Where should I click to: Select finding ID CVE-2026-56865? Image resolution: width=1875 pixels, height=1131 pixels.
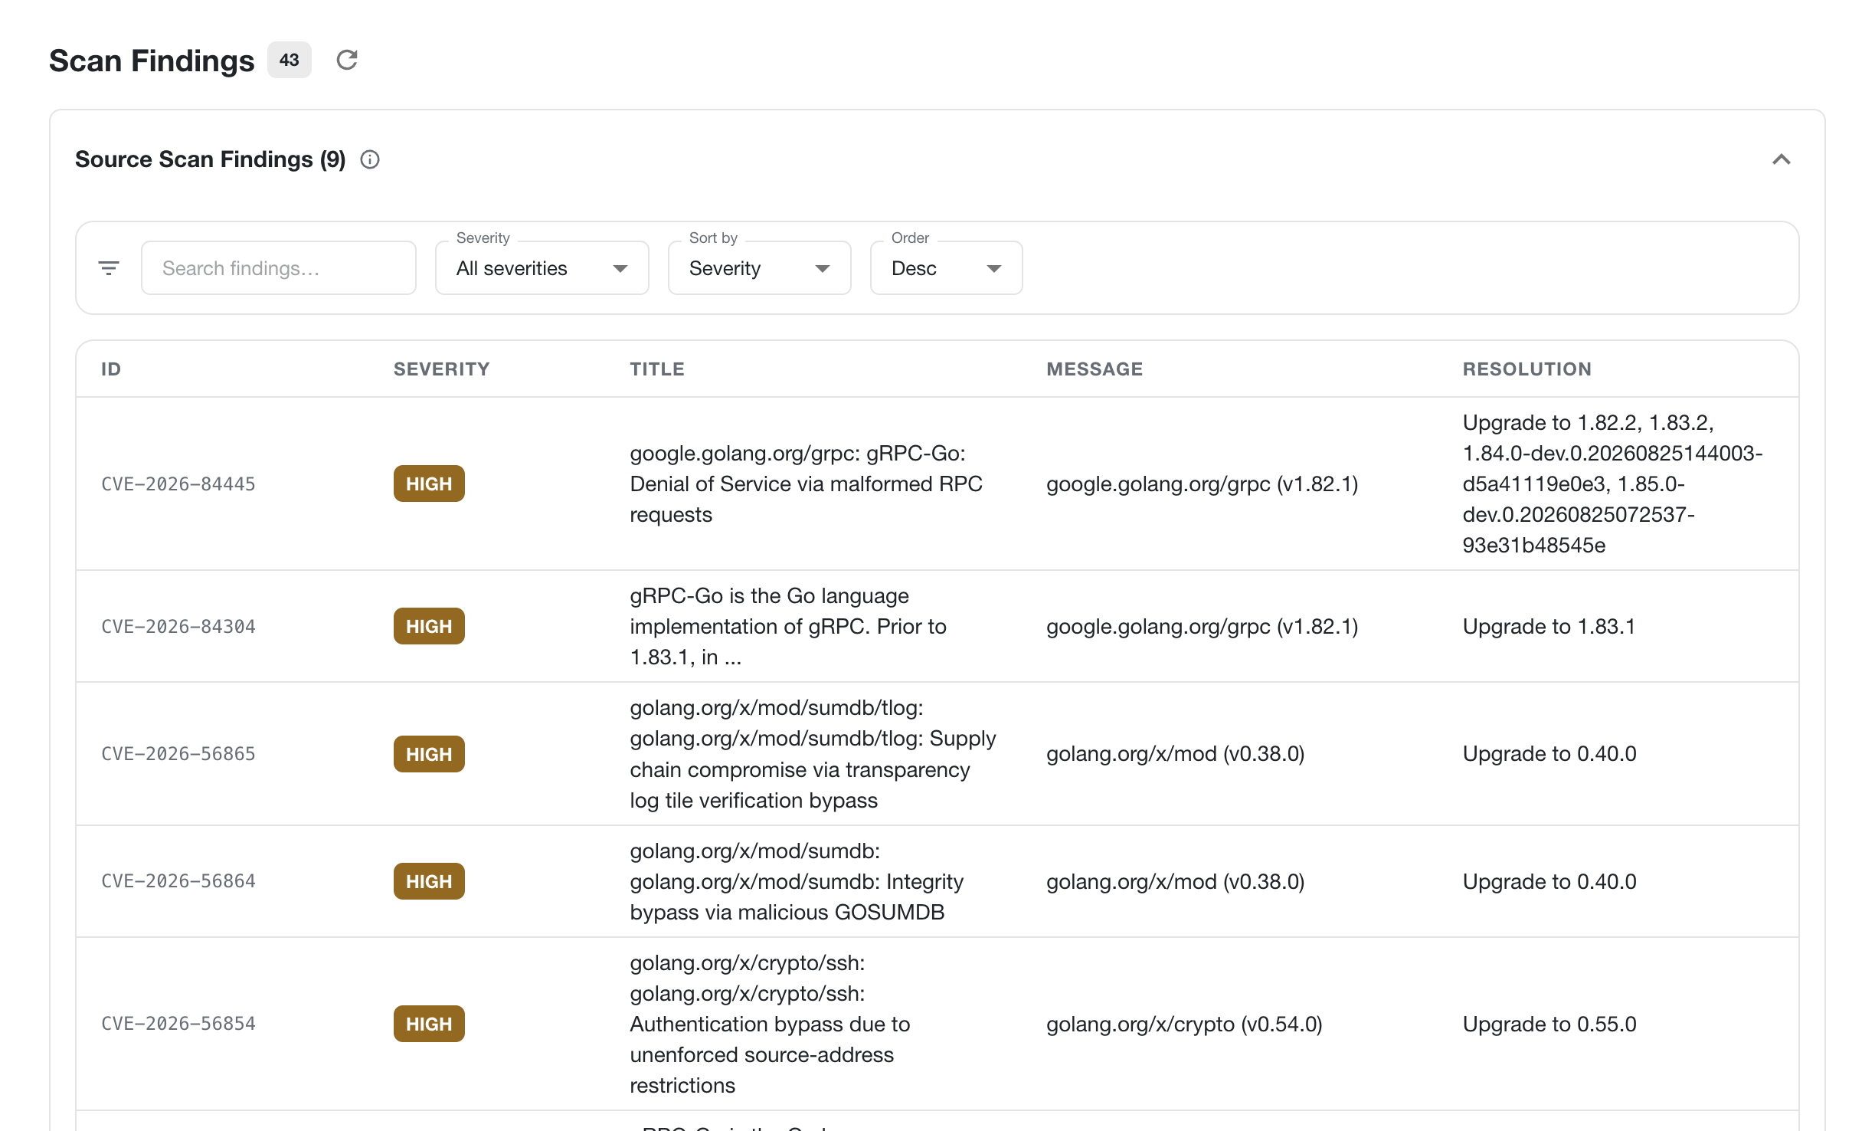pyautogui.click(x=178, y=754)
